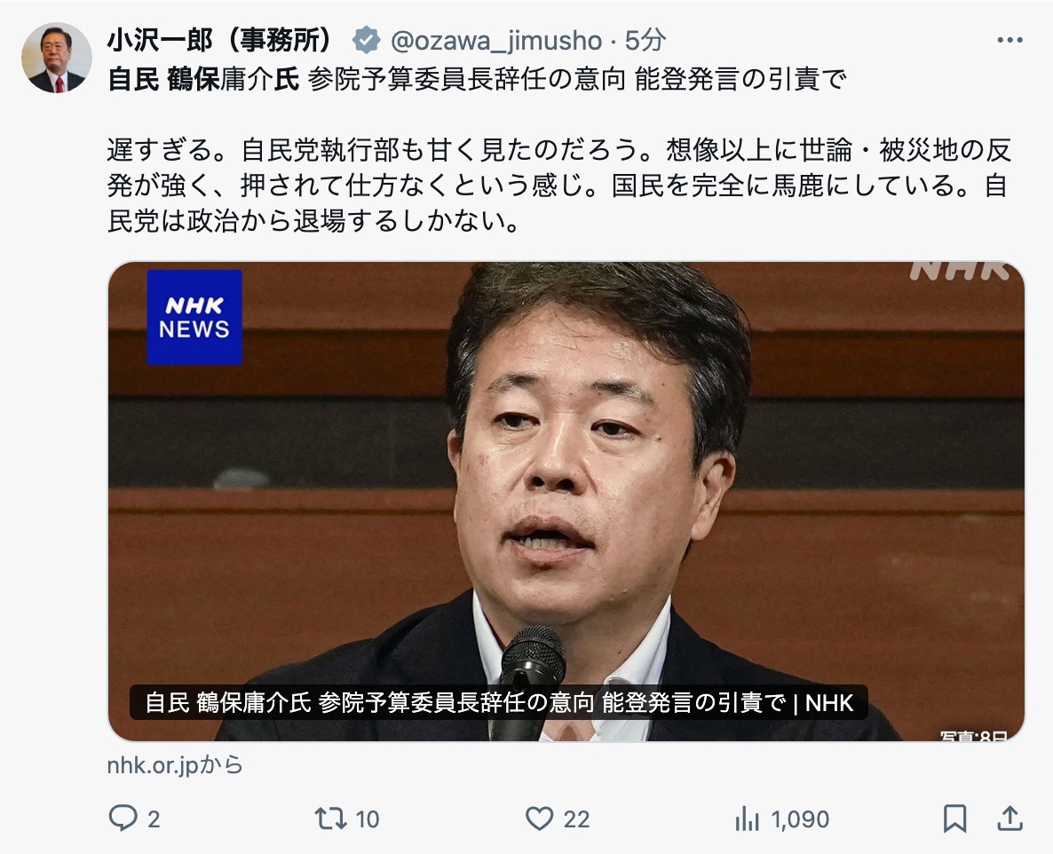Click the repost count 10
This screenshot has height=854, width=1053.
point(368,819)
